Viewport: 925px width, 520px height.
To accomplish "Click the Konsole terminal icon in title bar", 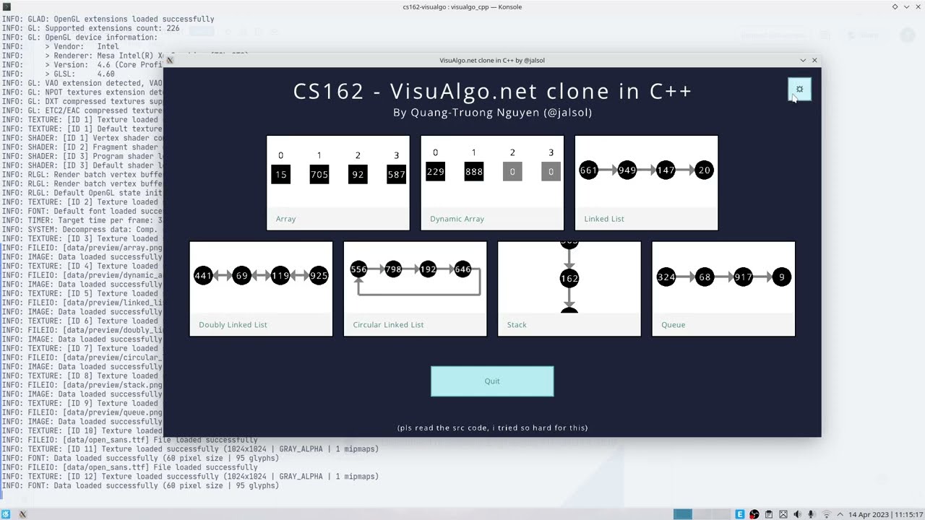I will [x=7, y=7].
